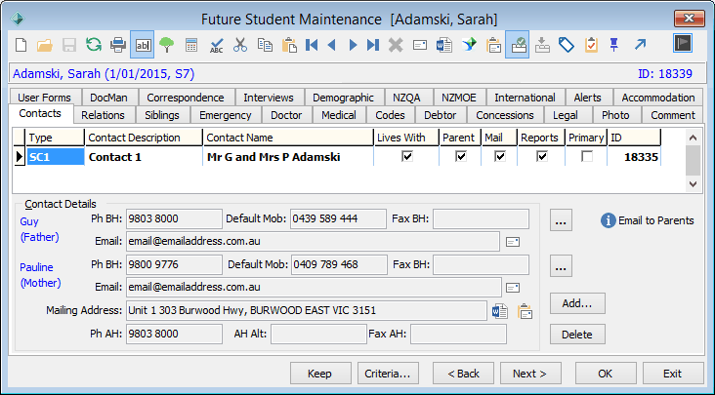Image resolution: width=715 pixels, height=395 pixels.
Task: Click the Open folder toolbar icon
Action: click(45, 45)
